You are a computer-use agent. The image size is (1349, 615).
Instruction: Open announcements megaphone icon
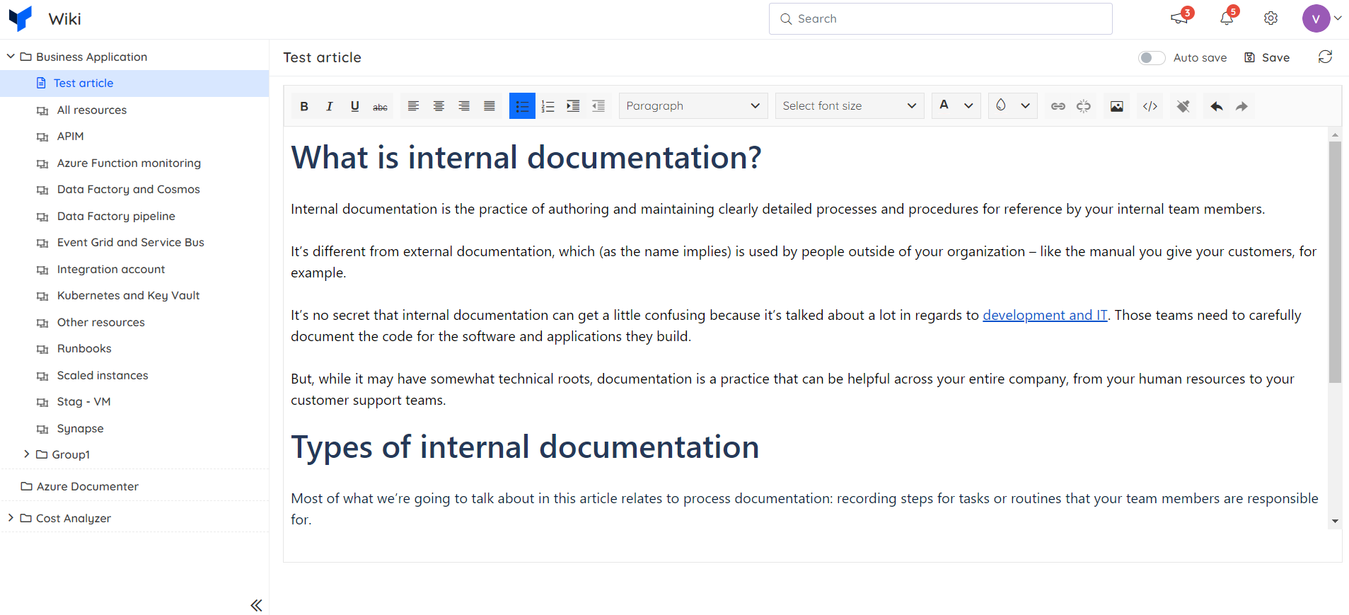pos(1179,18)
